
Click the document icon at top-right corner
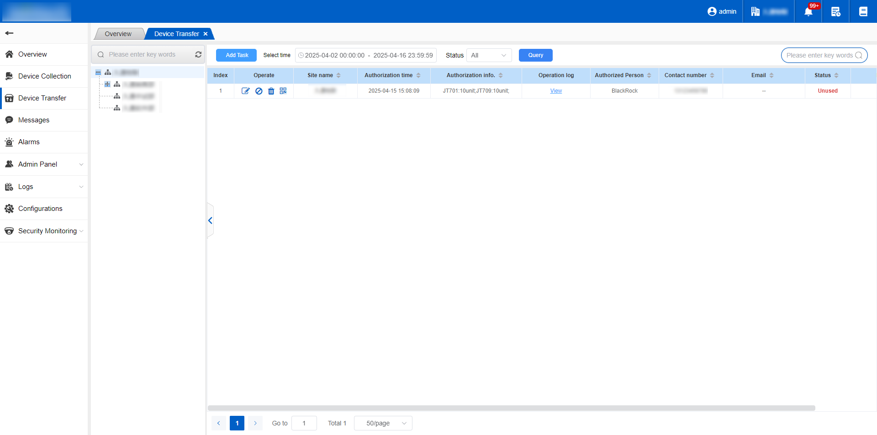point(863,11)
